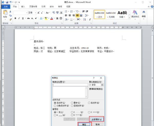Open Change Case Aa dropdown

click(48, 13)
